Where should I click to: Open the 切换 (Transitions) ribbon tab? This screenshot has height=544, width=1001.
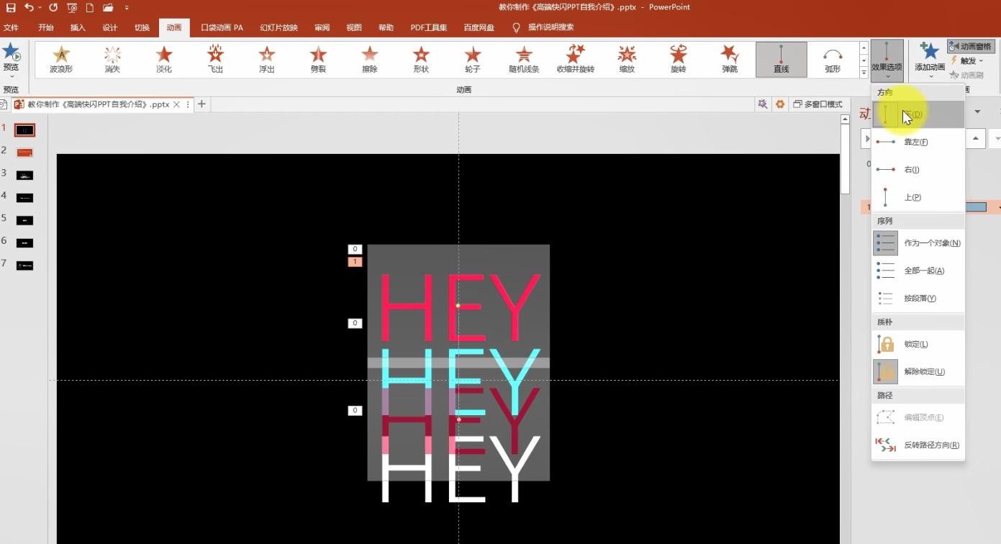(x=142, y=27)
